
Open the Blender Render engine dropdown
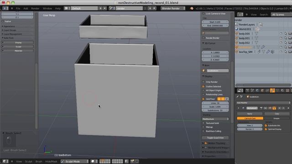coord(173,8)
